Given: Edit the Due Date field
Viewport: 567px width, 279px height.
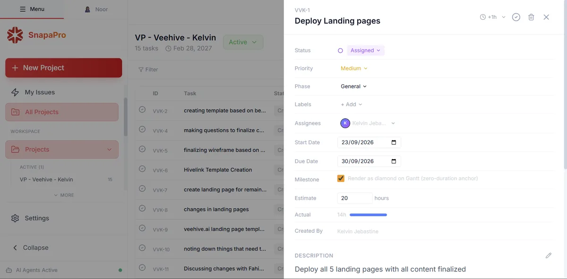Looking at the screenshot, I should (369, 161).
